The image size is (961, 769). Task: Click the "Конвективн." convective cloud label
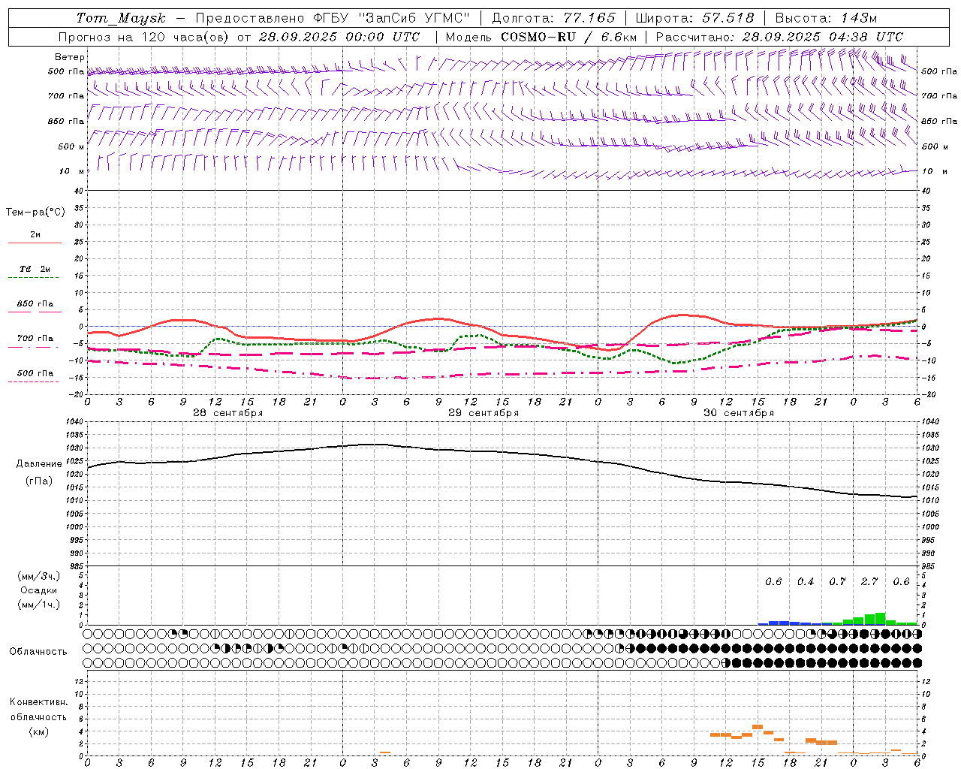coord(38,702)
